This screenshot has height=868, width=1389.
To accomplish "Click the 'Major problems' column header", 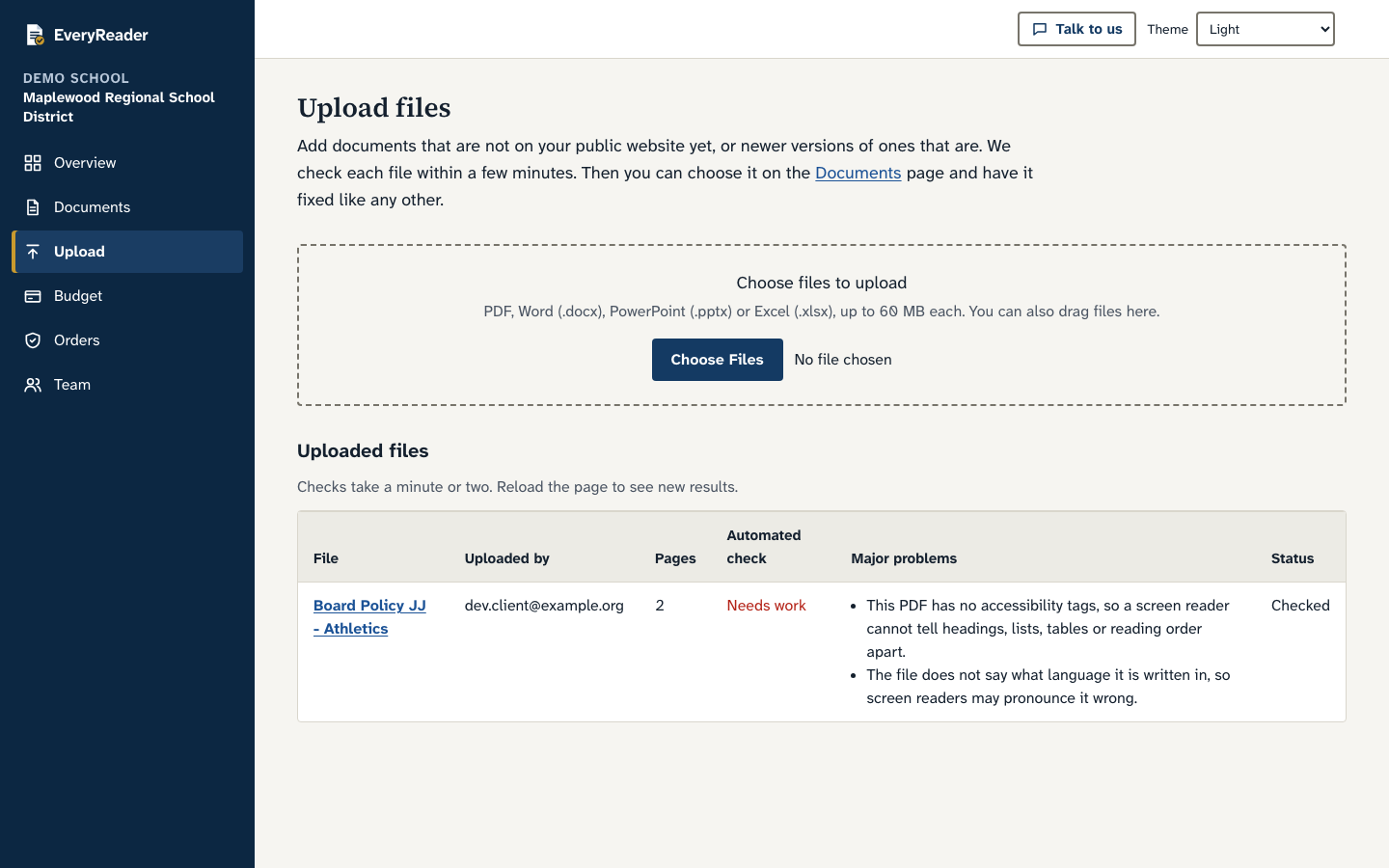I will [904, 558].
